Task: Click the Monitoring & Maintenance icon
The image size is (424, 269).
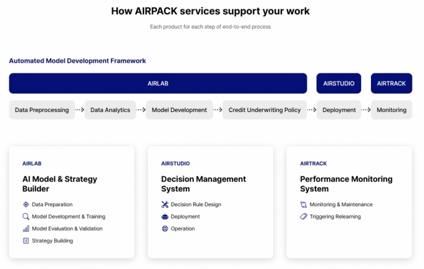Action: pyautogui.click(x=304, y=204)
